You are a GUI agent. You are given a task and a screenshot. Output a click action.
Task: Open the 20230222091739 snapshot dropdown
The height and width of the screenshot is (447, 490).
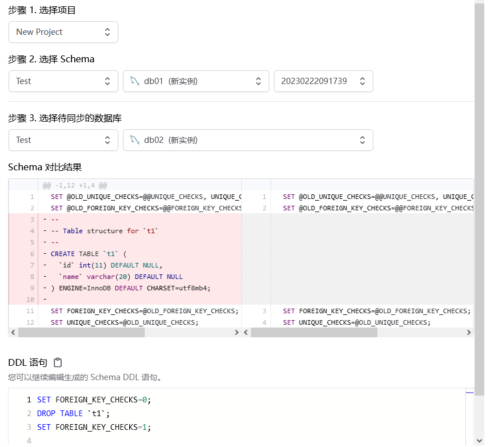pyautogui.click(x=324, y=81)
